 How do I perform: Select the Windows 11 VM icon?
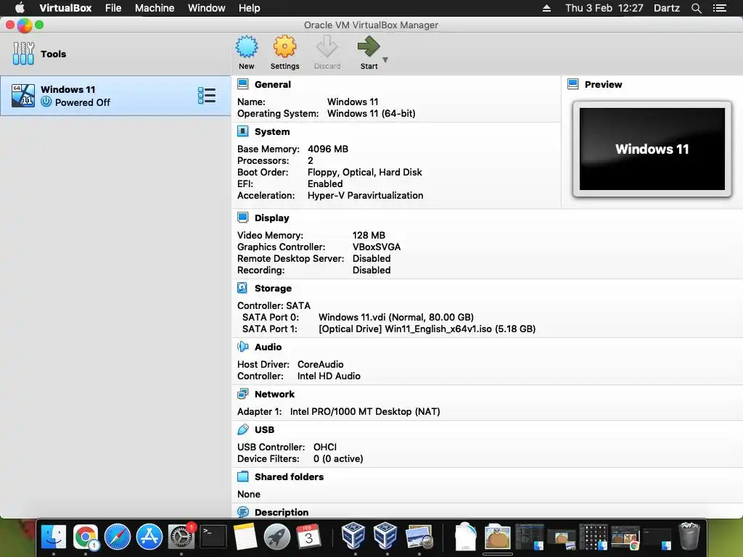(x=23, y=96)
